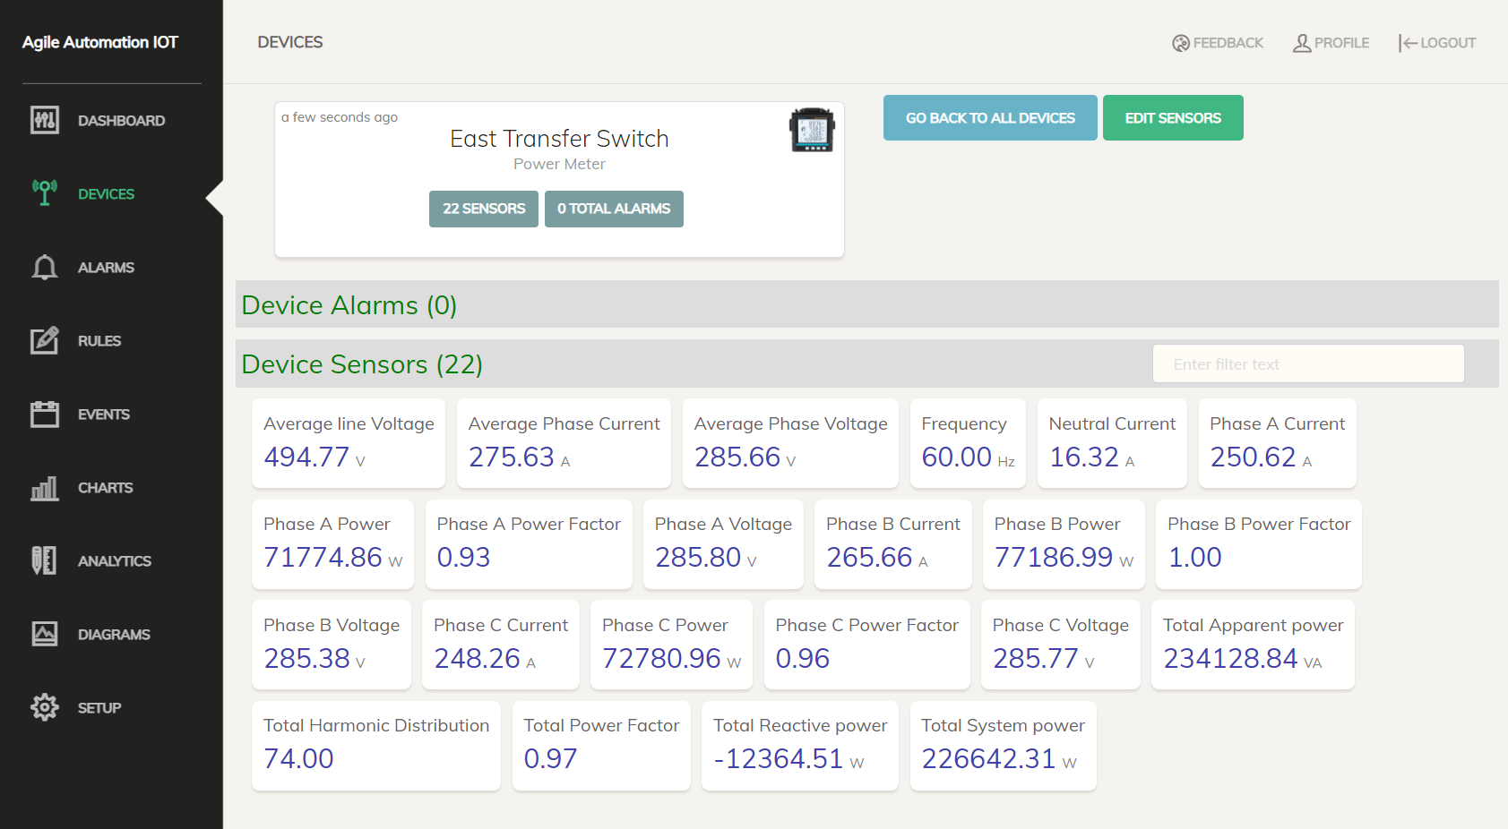Click the Rules pencil icon

point(44,340)
